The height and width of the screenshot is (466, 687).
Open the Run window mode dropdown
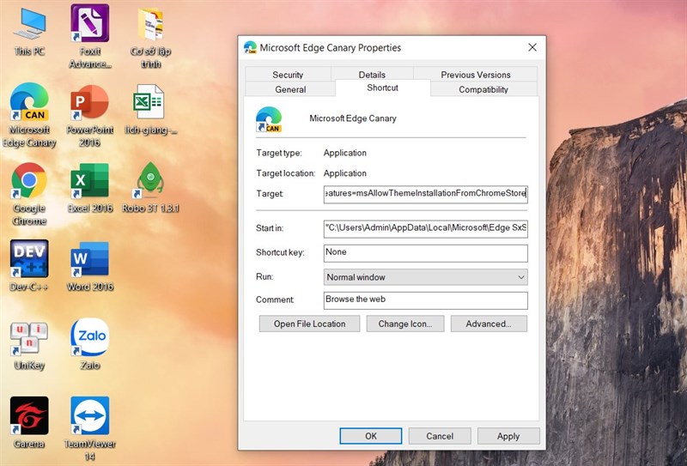point(425,277)
